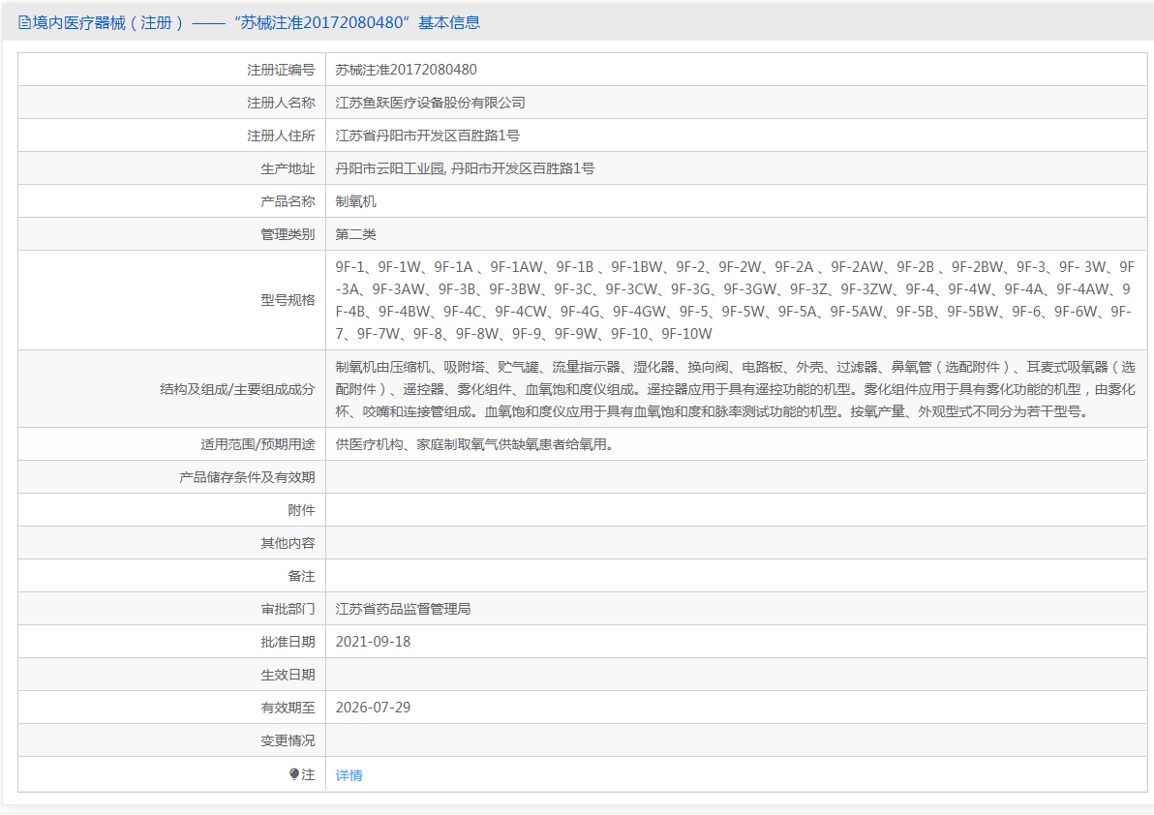Select the management category 第二类
This screenshot has height=815, width=1154.
pos(355,234)
